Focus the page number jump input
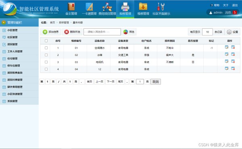 140,82
